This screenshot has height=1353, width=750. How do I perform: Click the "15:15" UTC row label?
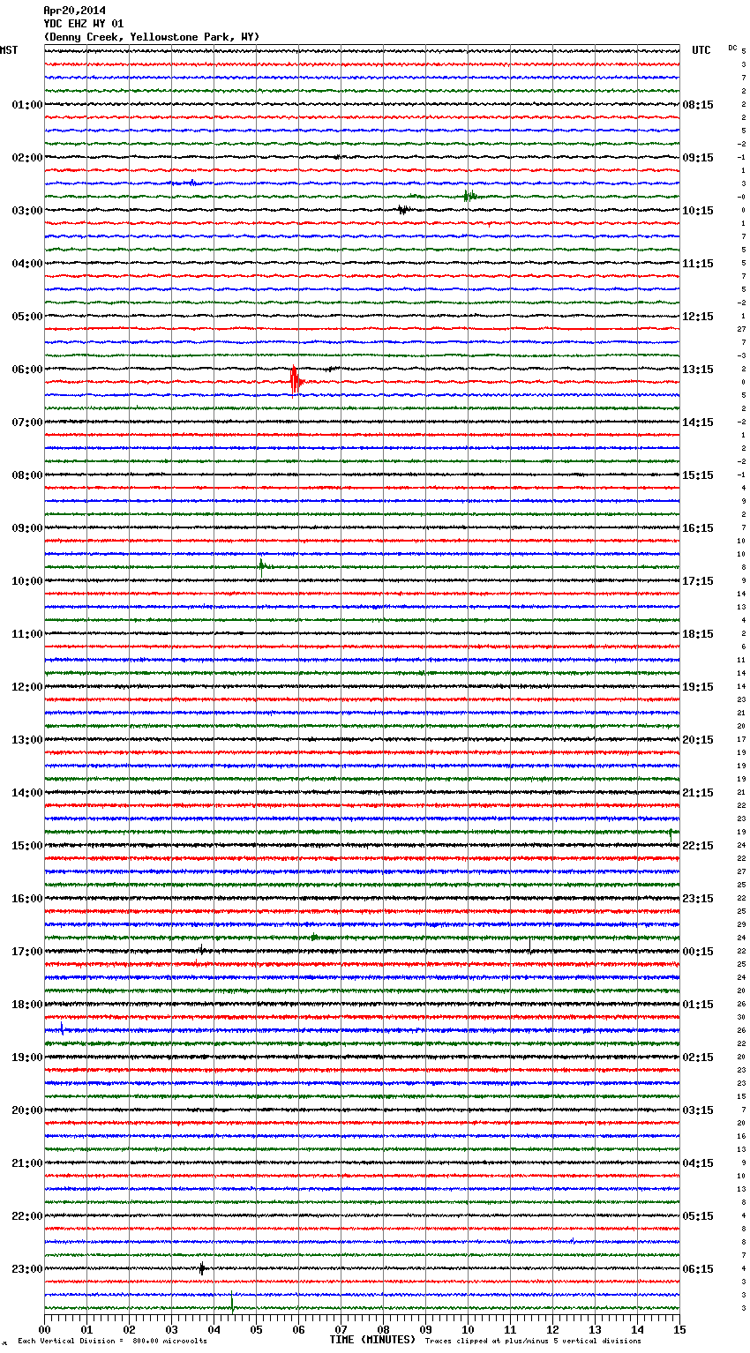[x=698, y=475]
